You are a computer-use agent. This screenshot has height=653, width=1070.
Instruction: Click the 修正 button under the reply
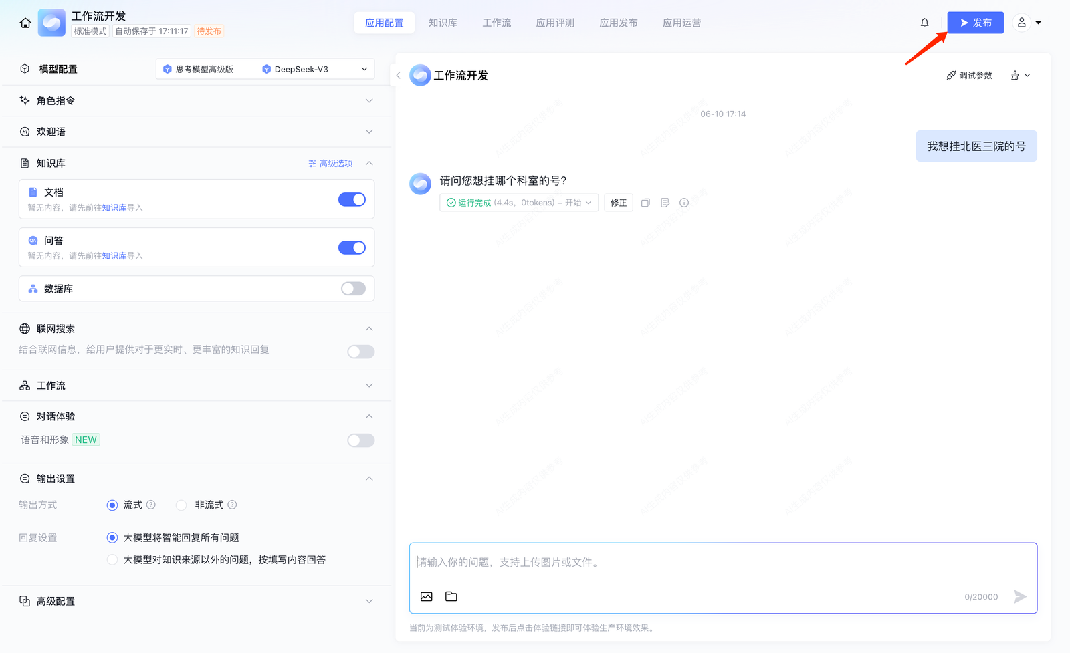tap(619, 203)
